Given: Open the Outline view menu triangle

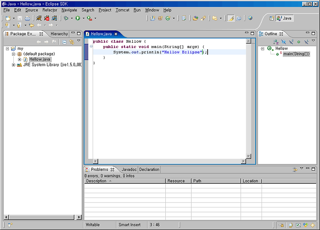Looking at the screenshot, I should click(313, 41).
